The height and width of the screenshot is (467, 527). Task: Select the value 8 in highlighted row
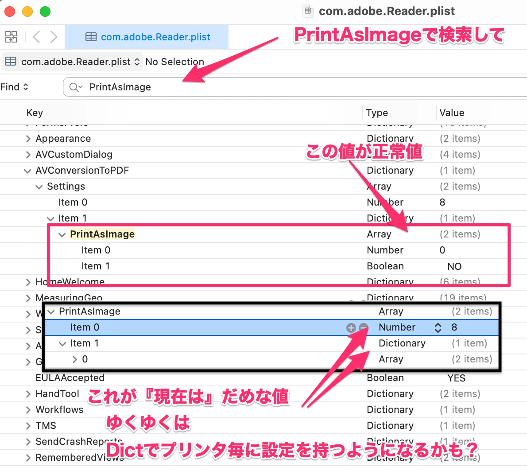[454, 327]
